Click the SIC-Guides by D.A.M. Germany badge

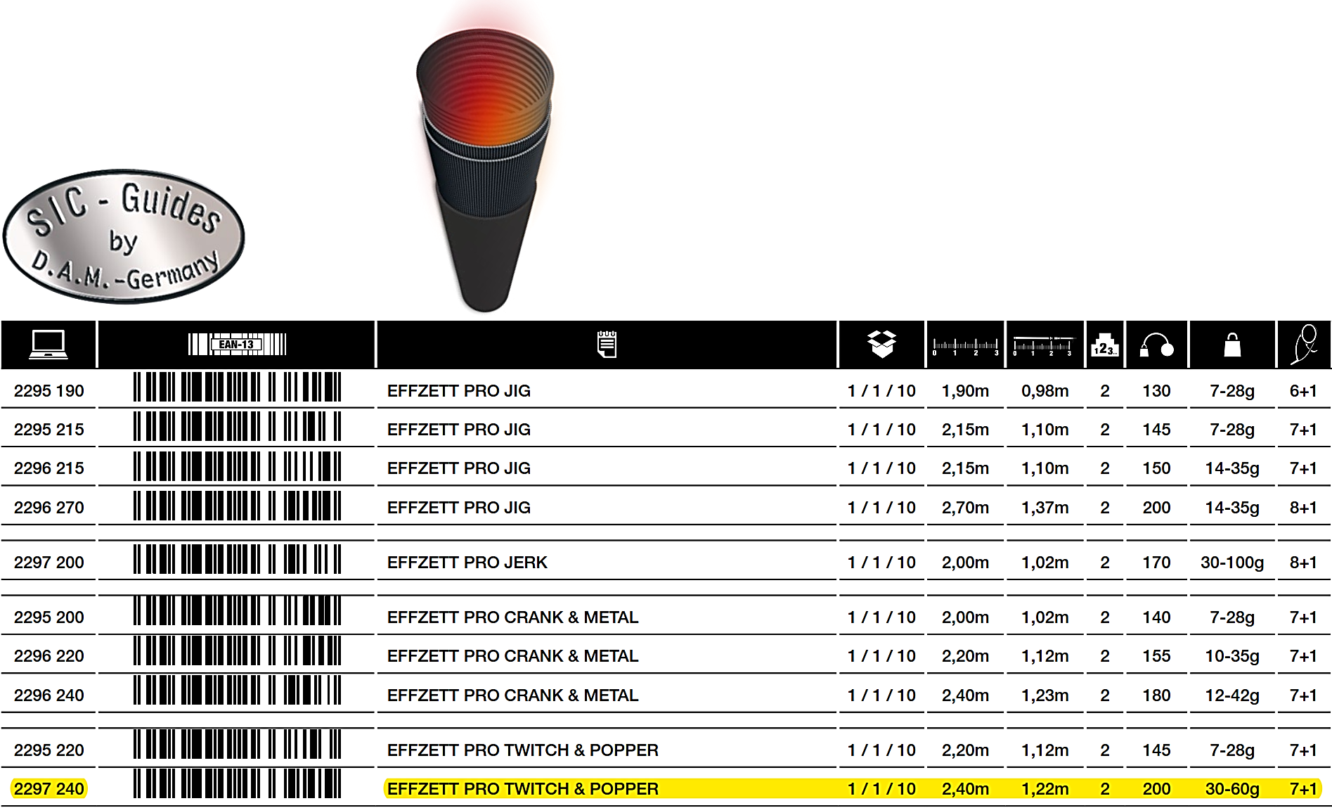[124, 236]
